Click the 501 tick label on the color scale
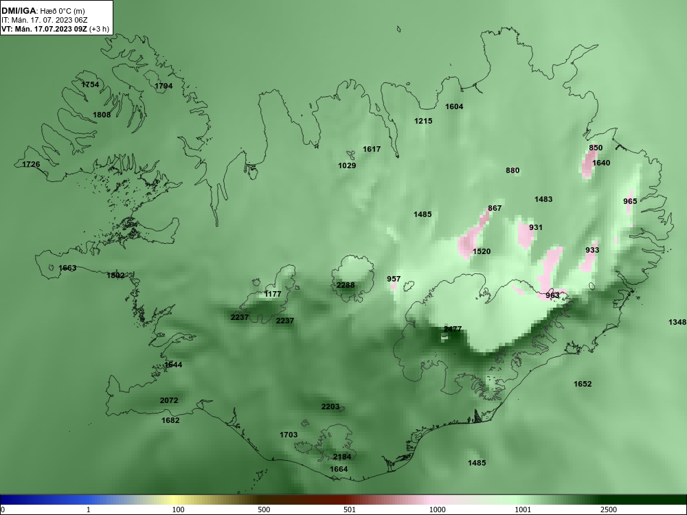Image resolution: width=687 pixels, height=515 pixels. coord(350,510)
